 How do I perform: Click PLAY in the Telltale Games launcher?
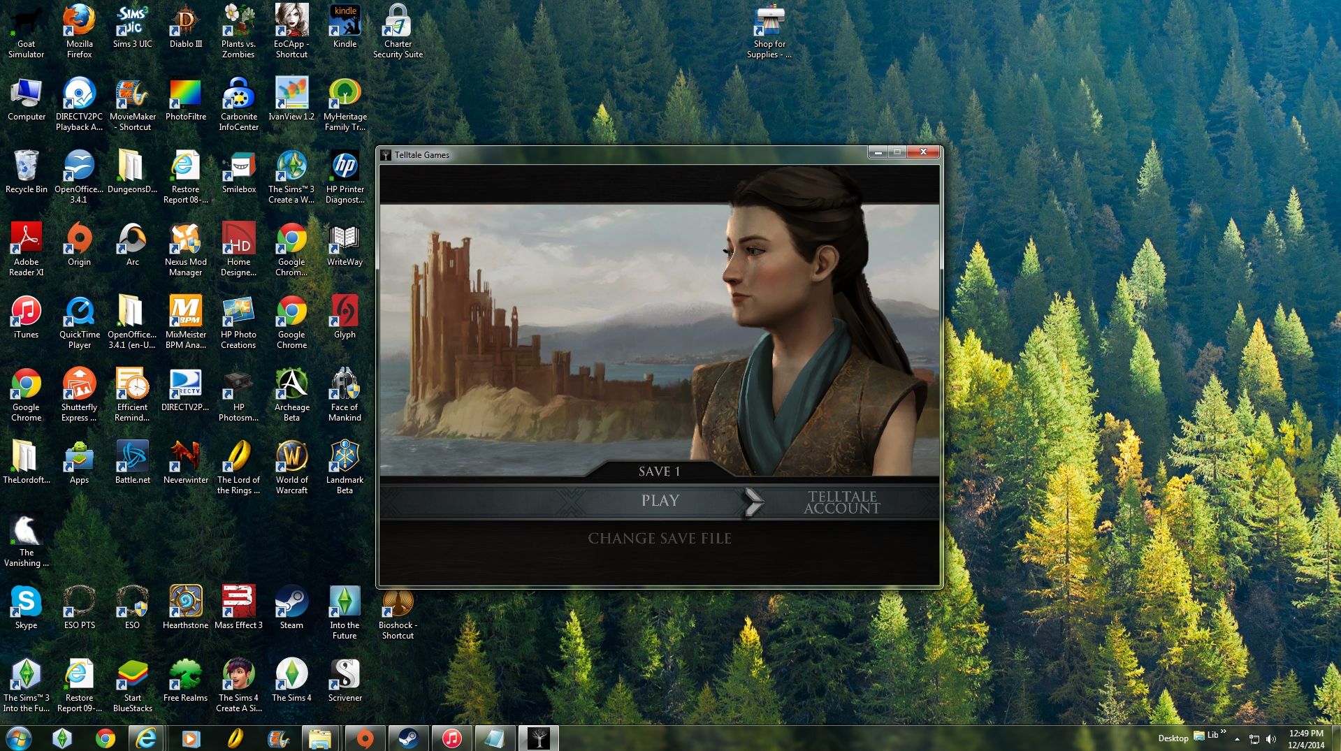coord(660,500)
